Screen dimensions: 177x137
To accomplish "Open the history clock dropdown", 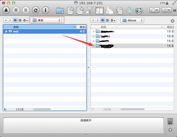I will click(154, 10).
